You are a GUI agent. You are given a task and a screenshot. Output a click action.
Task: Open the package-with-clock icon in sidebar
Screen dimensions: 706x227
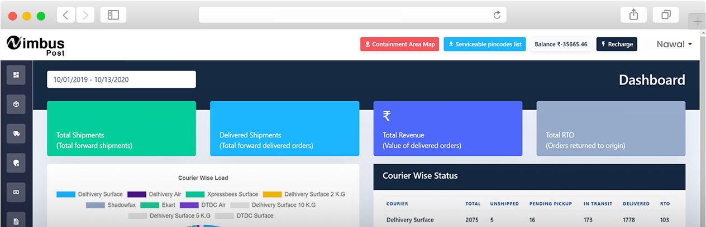point(16,163)
